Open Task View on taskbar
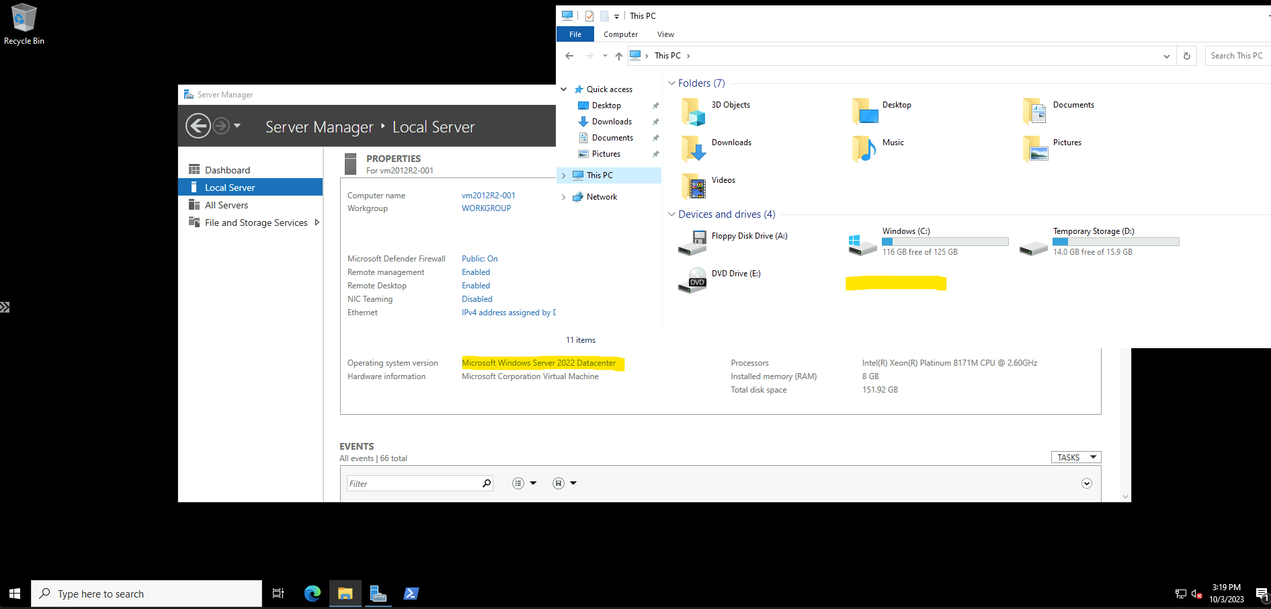The height and width of the screenshot is (609, 1271). pos(278,594)
